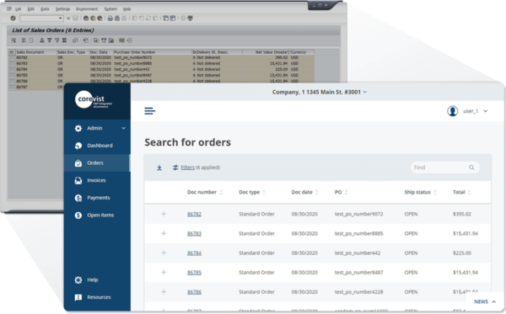
Task: Click the download icon beside Filters
Action: click(159, 168)
